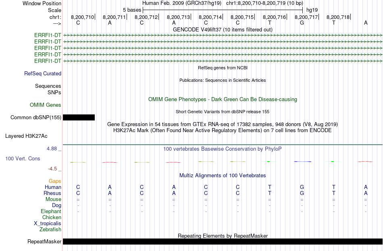Click the 100 Vert. Cons track label
This screenshot has width=383, height=251.
(23, 159)
